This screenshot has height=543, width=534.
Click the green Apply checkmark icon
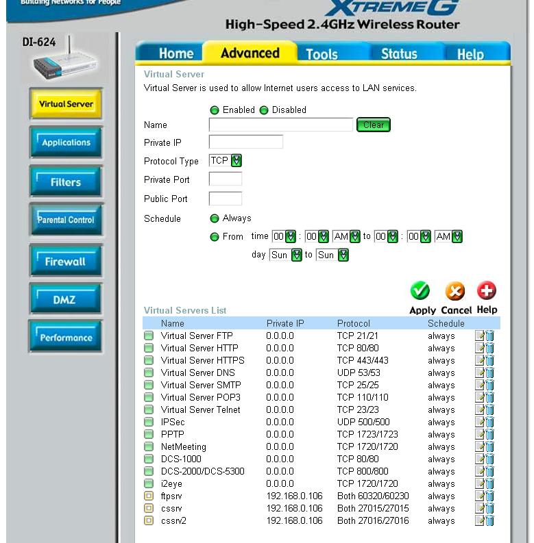(420, 291)
